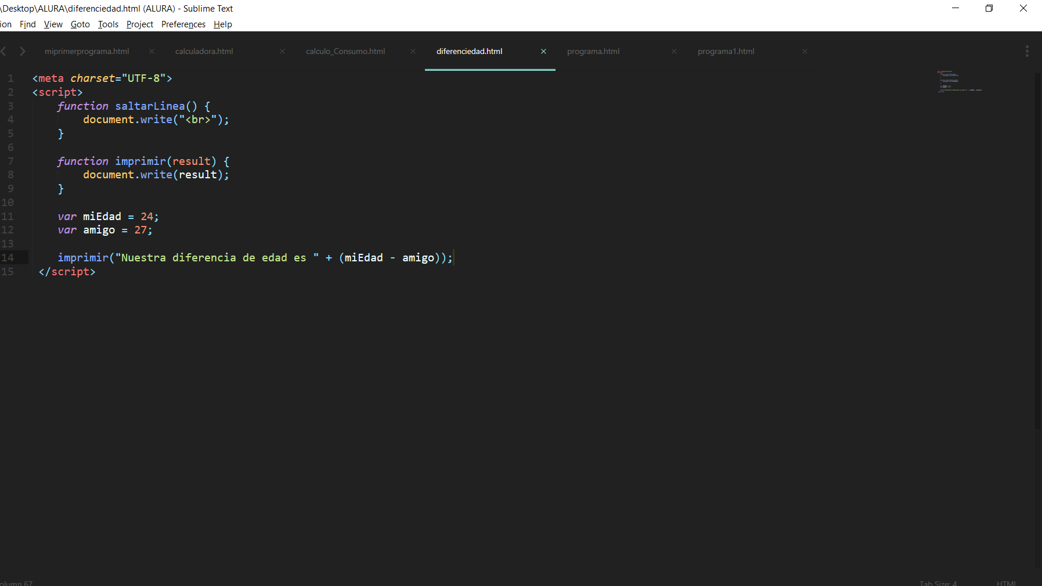Switch to programa1.html tab
The image size is (1042, 586).
(x=726, y=52)
